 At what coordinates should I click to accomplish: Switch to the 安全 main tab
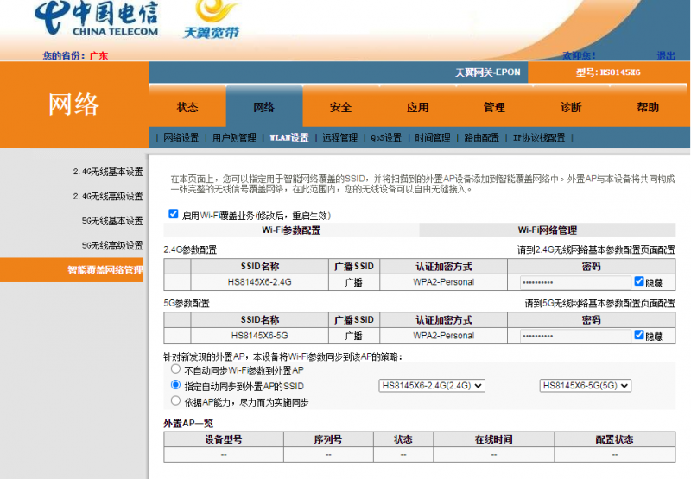coord(340,108)
